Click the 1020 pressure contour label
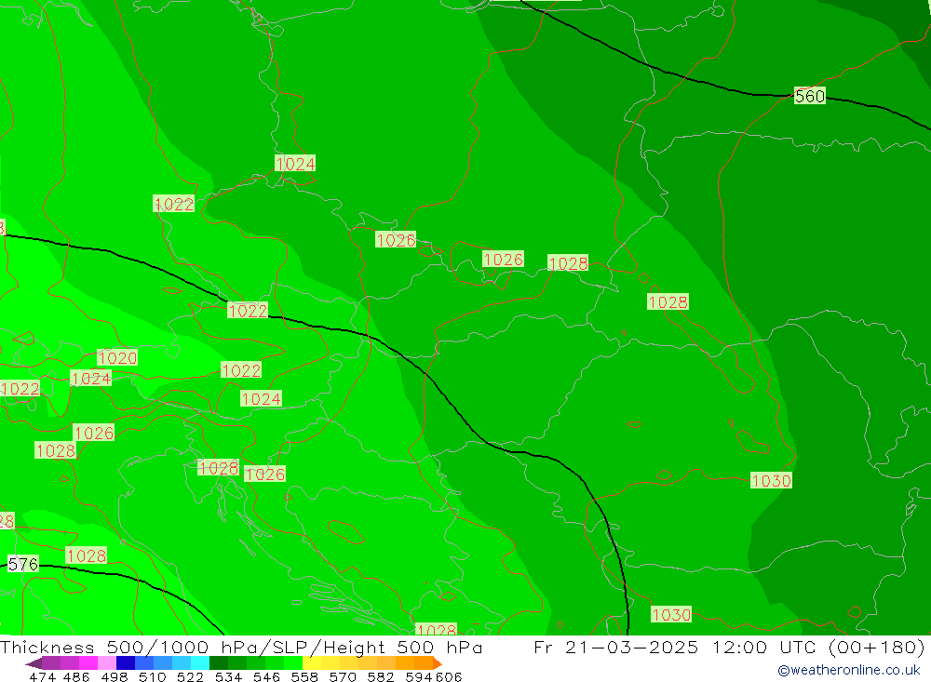This screenshot has width=931, height=682. [x=117, y=358]
